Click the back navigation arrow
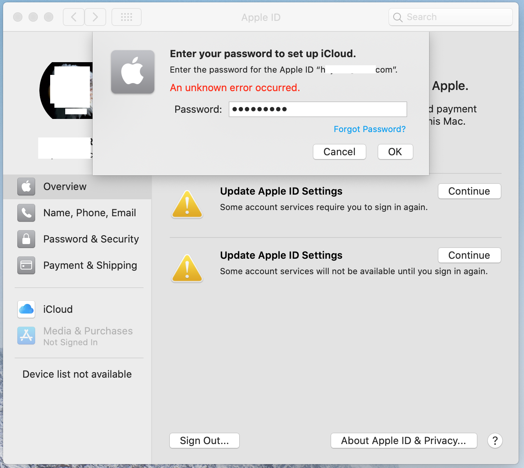 tap(73, 17)
